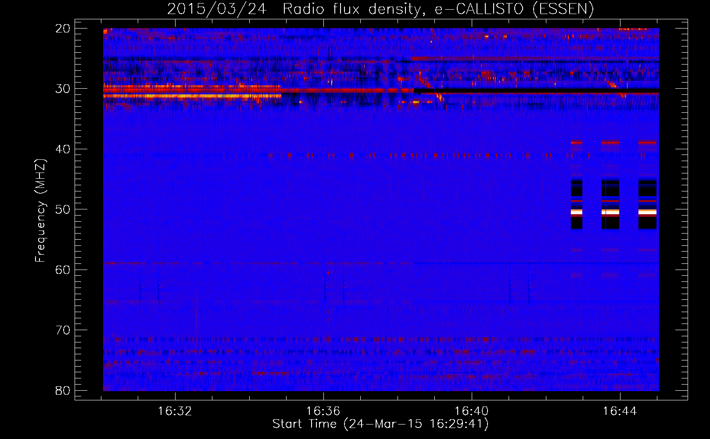This screenshot has width=710, height=439.
Task: Click the 70 MHz frequency tick label
Action: (x=63, y=330)
